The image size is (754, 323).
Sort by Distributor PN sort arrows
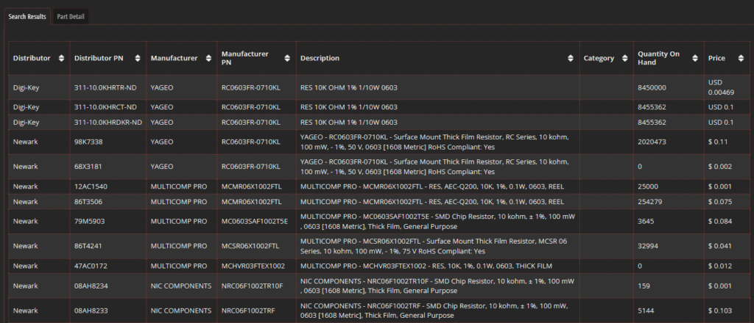138,58
